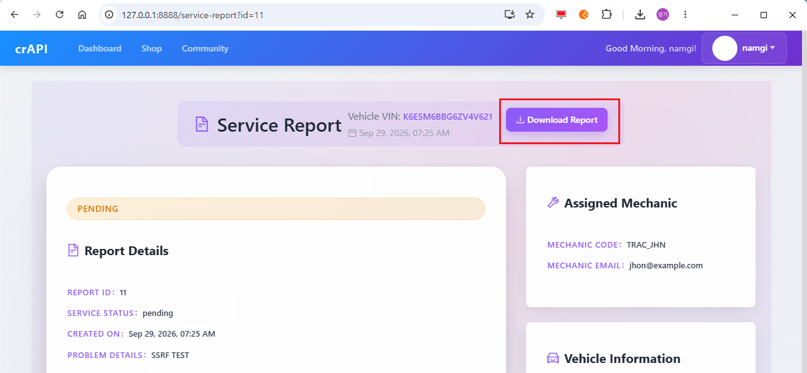Open browser Downloads icon

click(x=640, y=14)
